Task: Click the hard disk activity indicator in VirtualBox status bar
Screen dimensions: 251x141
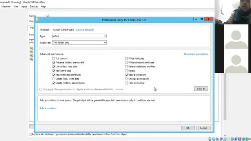Action: coord(210,139)
